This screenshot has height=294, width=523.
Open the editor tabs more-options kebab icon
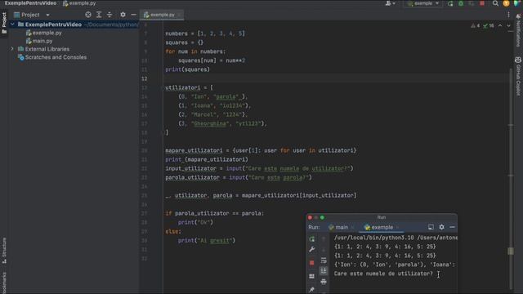pyautogui.click(x=508, y=15)
